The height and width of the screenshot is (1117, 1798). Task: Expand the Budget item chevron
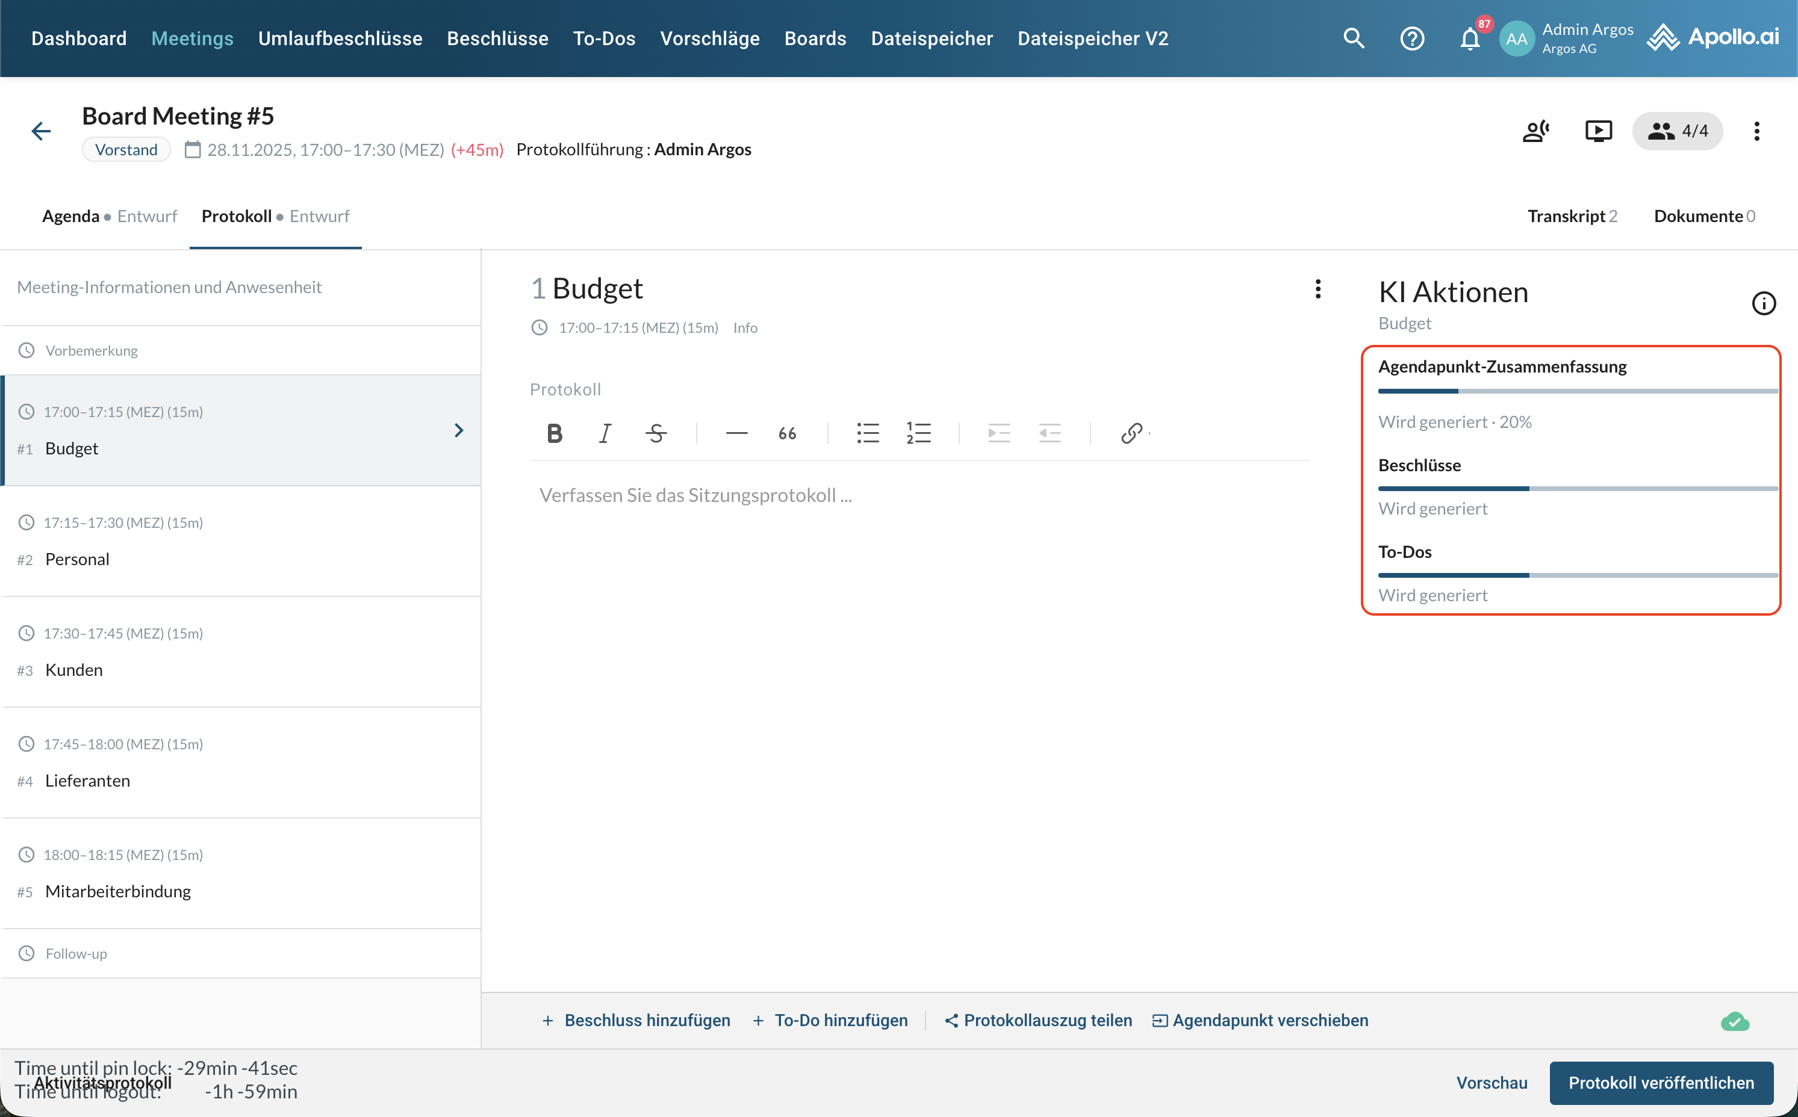(x=459, y=431)
